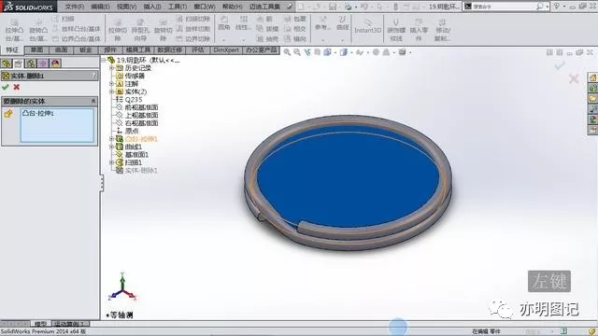Expand the 扫描1 feature node
598x336 pixels.
[112, 162]
